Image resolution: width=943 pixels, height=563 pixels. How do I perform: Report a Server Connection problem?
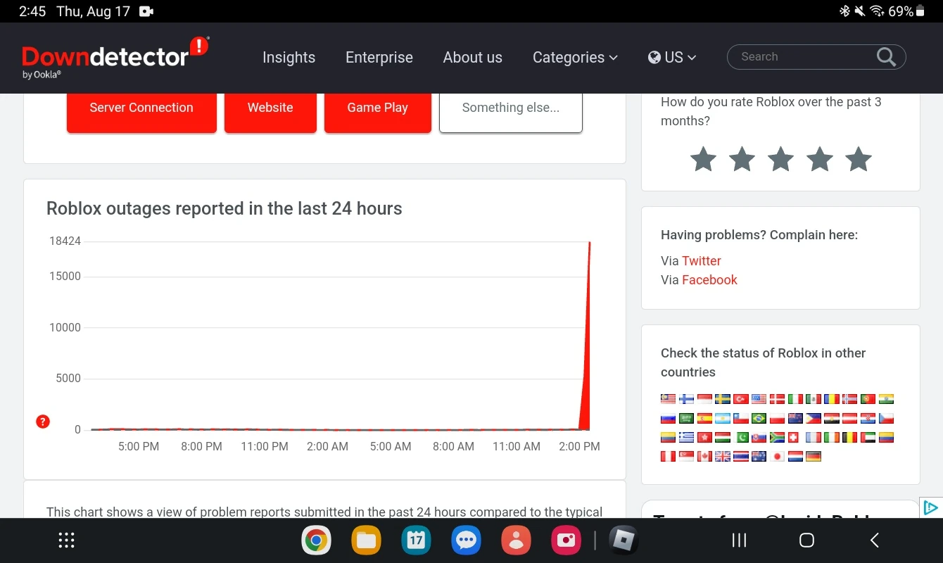point(141,108)
